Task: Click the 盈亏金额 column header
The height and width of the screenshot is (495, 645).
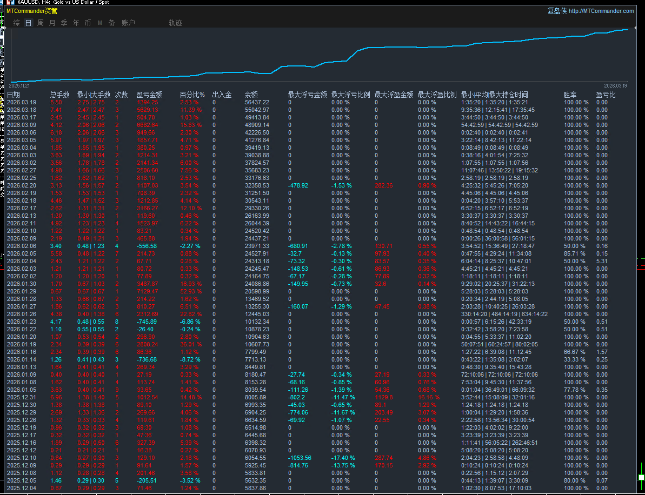Action: click(149, 95)
